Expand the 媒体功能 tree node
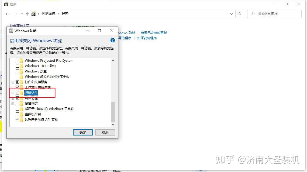The image size is (307, 172). pos(13,98)
